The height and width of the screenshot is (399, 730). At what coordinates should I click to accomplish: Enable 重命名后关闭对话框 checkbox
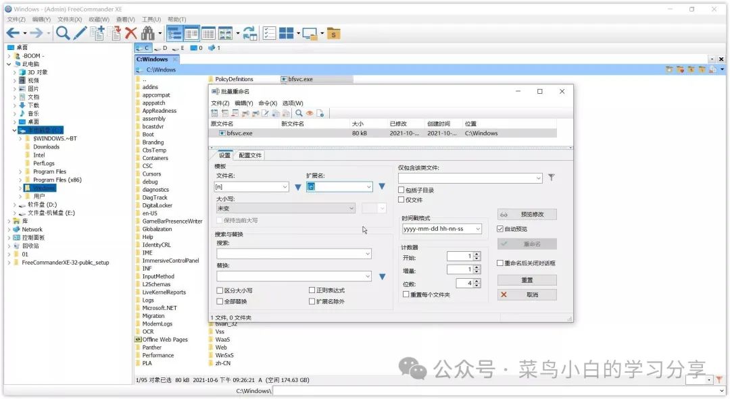tap(500, 263)
